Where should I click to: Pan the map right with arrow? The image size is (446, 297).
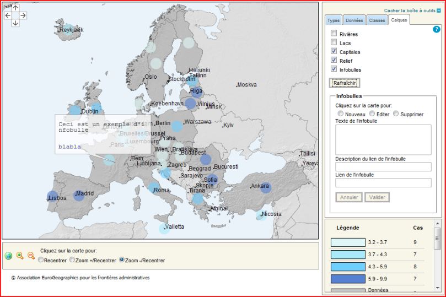pos(23,15)
